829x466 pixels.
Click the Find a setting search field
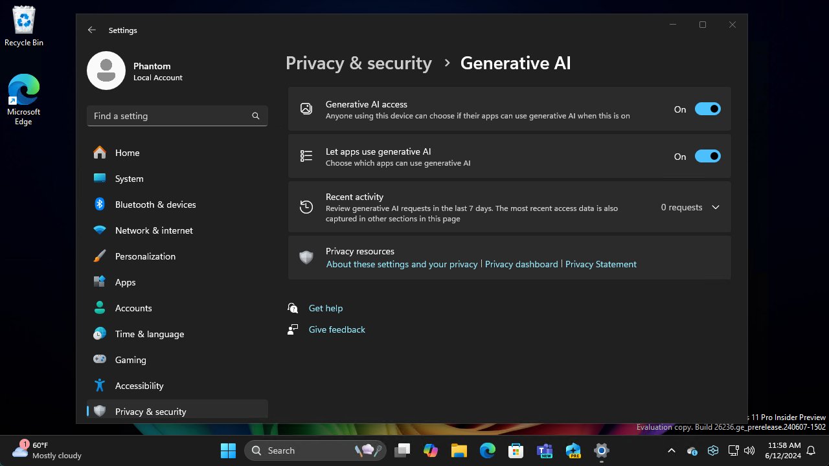[170, 116]
